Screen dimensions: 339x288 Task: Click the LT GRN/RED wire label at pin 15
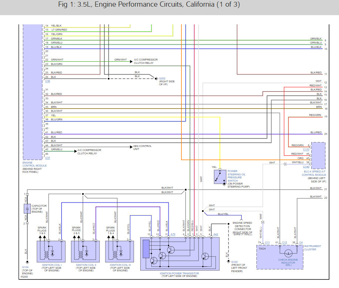tap(59, 30)
